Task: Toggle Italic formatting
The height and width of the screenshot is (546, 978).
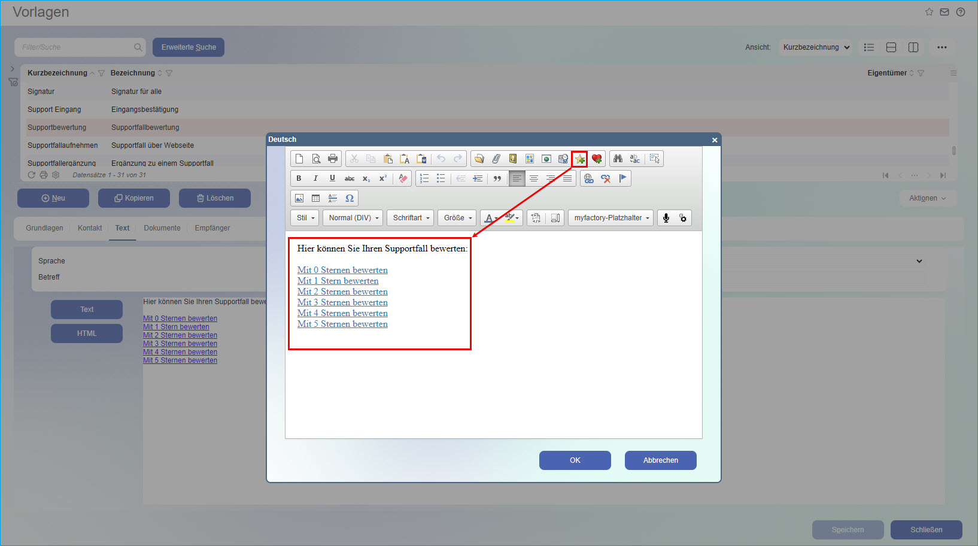Action: tap(316, 178)
